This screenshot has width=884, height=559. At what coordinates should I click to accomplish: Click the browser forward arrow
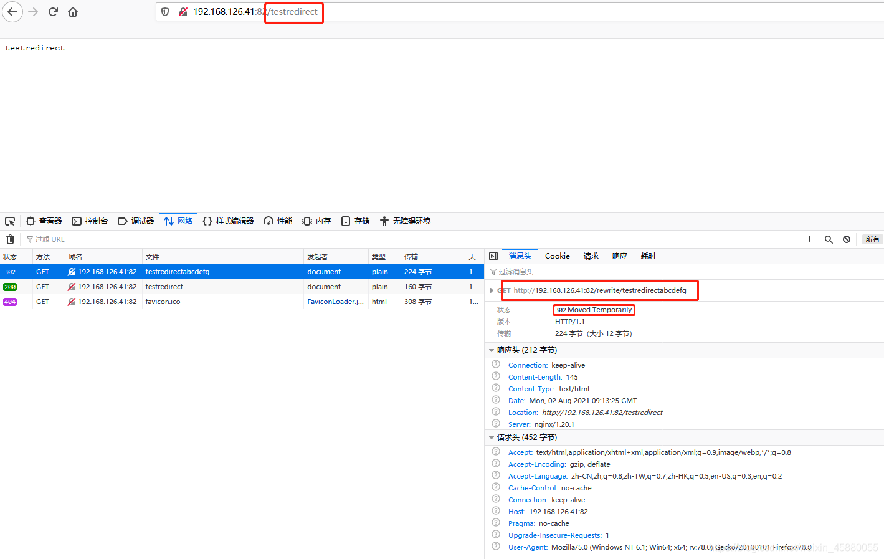33,12
